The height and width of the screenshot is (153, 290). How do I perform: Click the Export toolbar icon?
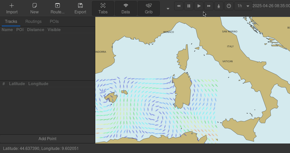pos(80,8)
